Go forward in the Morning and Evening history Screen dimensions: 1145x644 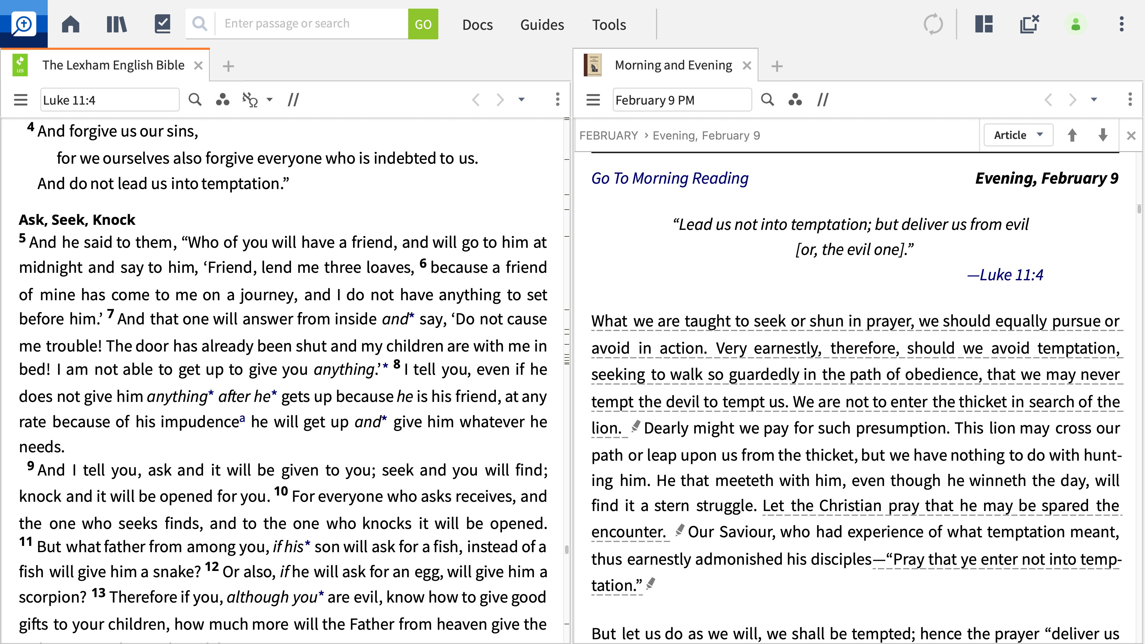pos(1073,100)
